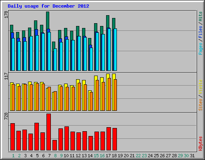Click the "117" middle chart scale value
This screenshot has height=160, width=205.
coord(6,76)
